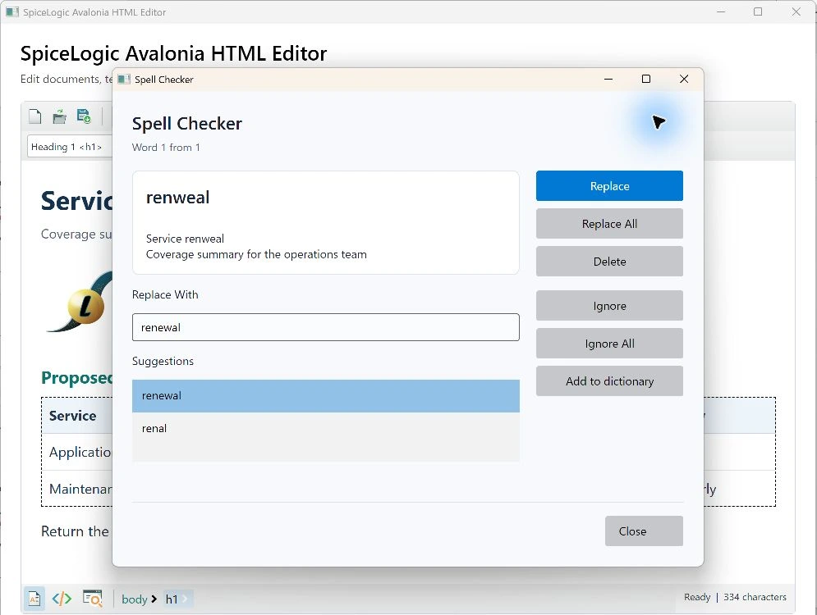The height and width of the screenshot is (615, 817).
Task: Click the 'Service' table header in the editor
Action: 72,416
